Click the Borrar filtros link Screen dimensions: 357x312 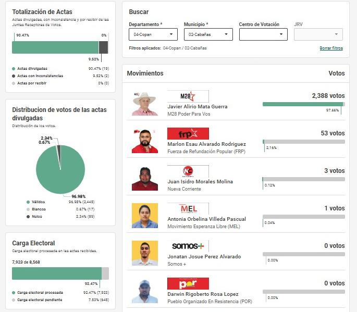click(331, 48)
